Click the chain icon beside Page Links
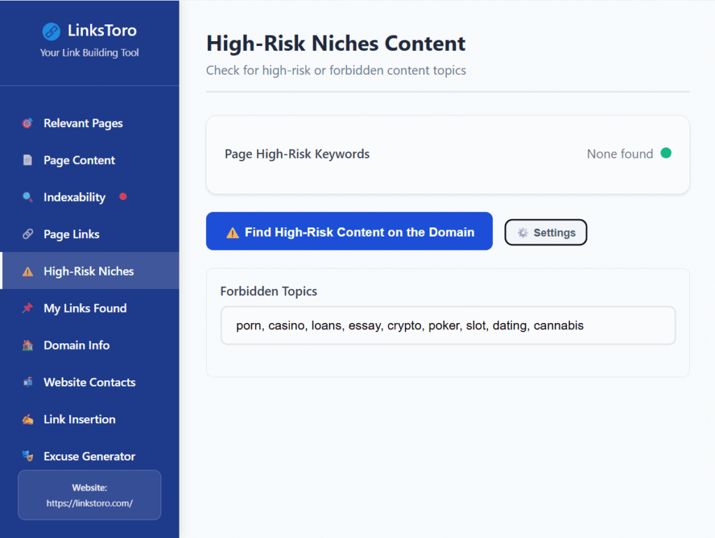This screenshot has width=715, height=538. pos(27,234)
